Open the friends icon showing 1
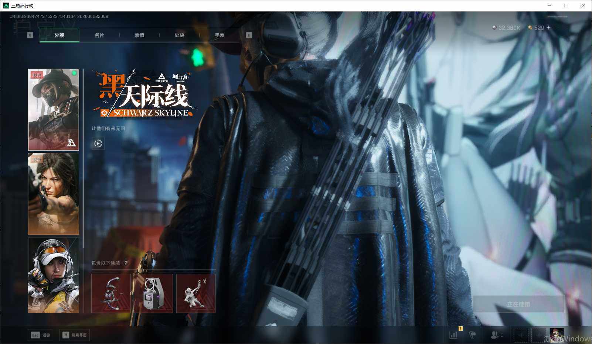 point(496,335)
